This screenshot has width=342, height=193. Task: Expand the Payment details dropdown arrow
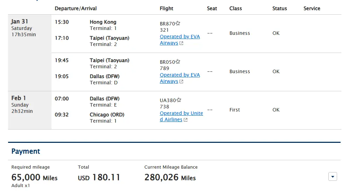click(x=333, y=177)
